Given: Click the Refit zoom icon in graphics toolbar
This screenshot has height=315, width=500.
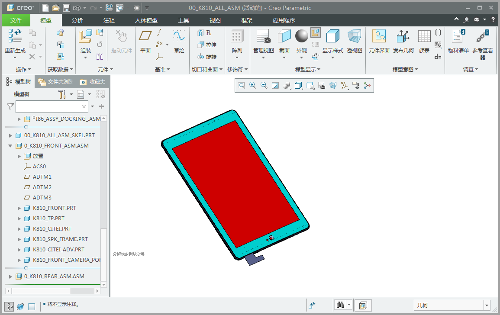Looking at the screenshot, I should (242, 85).
